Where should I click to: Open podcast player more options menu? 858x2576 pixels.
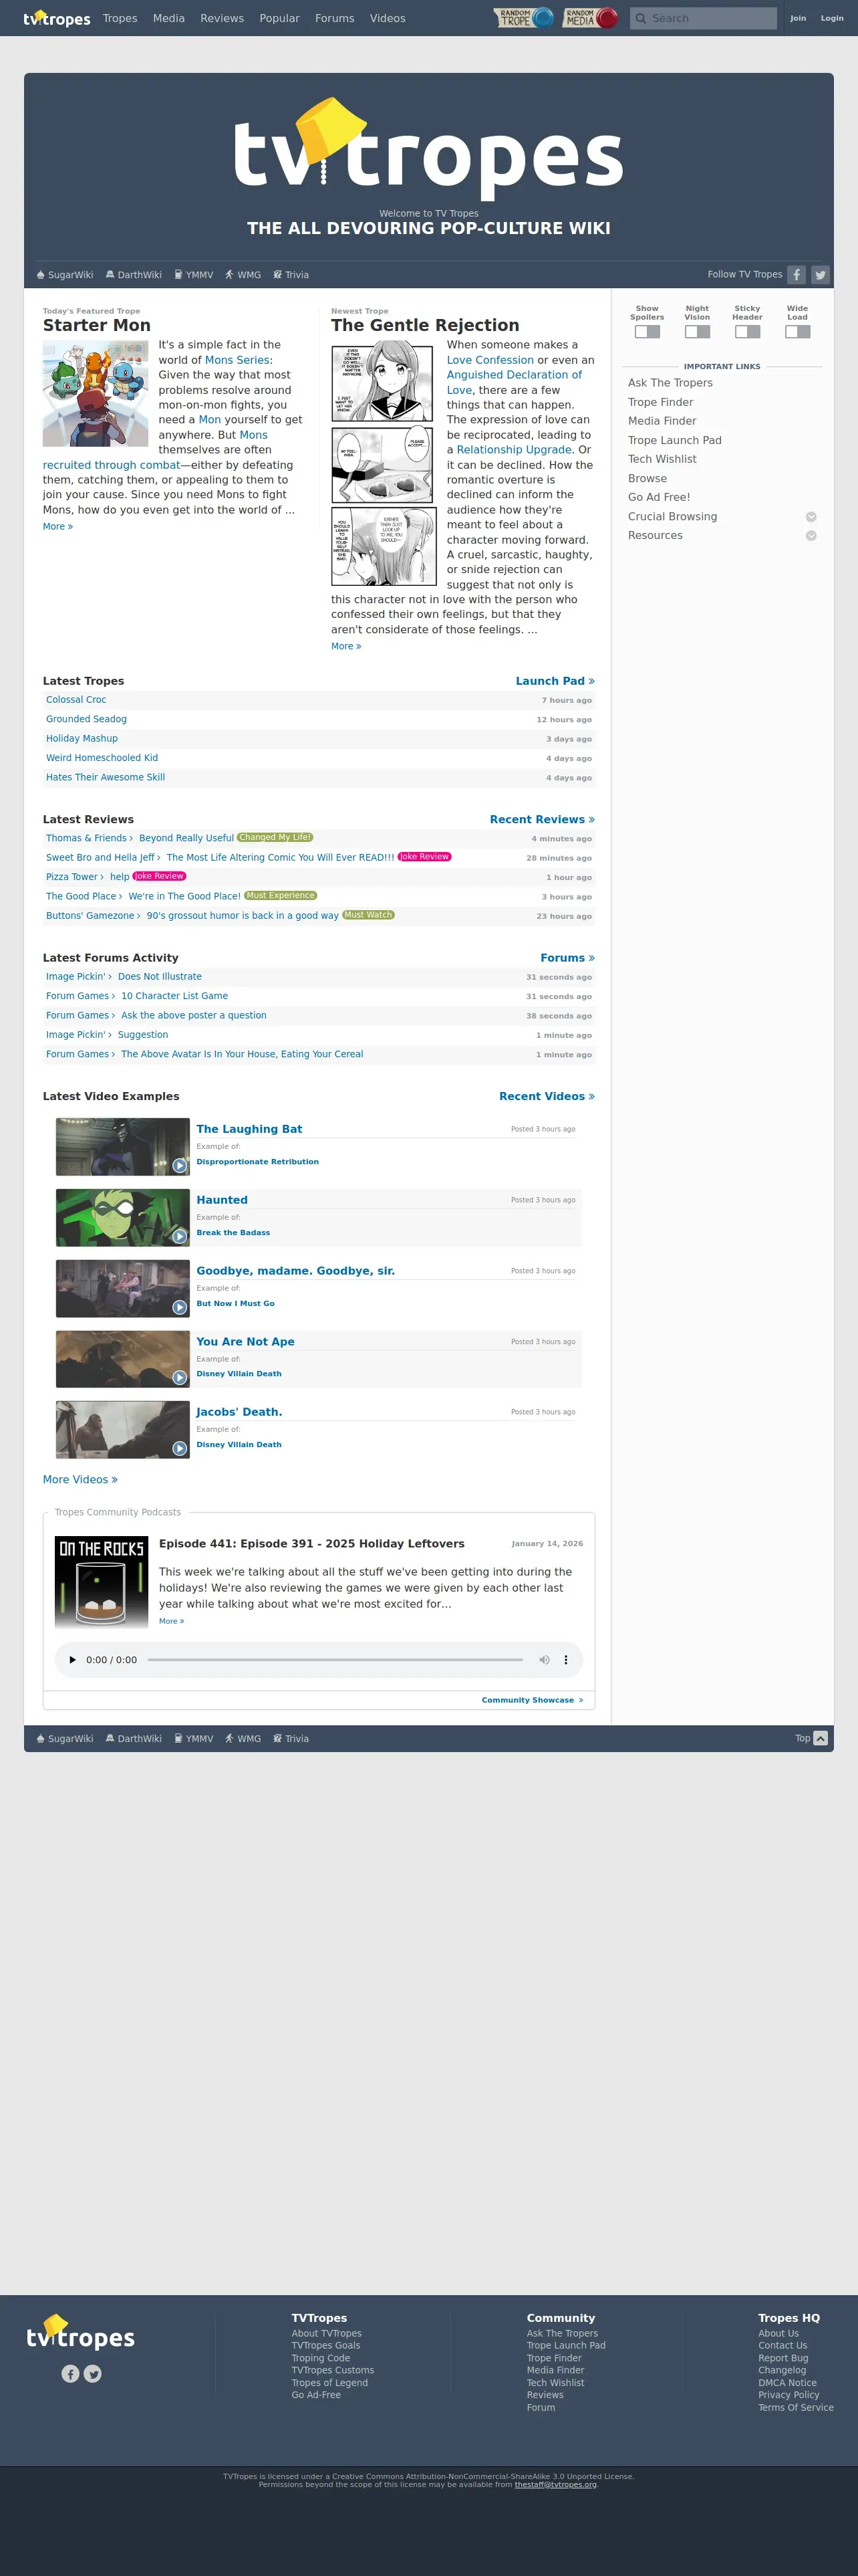565,1660
